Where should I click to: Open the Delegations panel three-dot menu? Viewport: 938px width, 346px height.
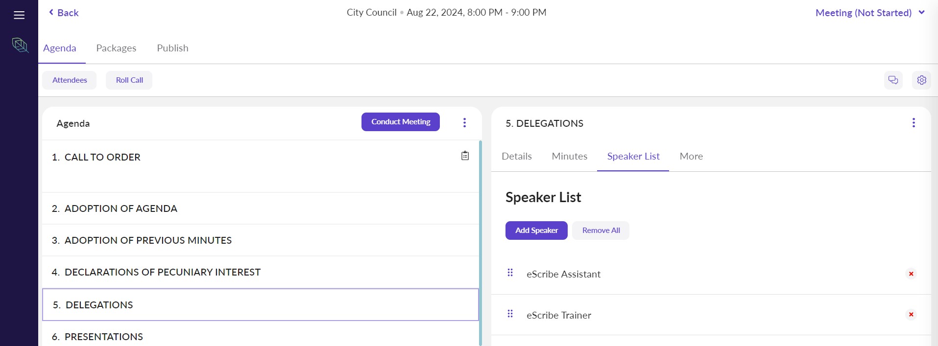(x=913, y=123)
